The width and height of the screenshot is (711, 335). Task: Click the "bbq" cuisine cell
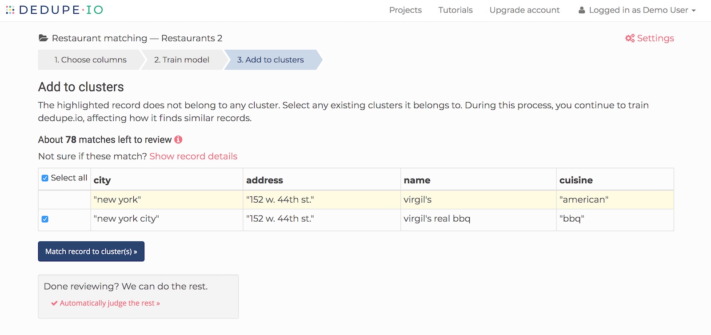[x=615, y=219]
